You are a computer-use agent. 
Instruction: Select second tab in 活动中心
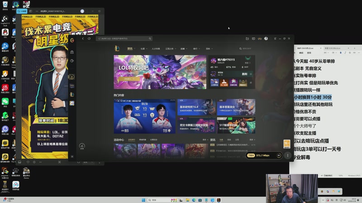coord(143,140)
